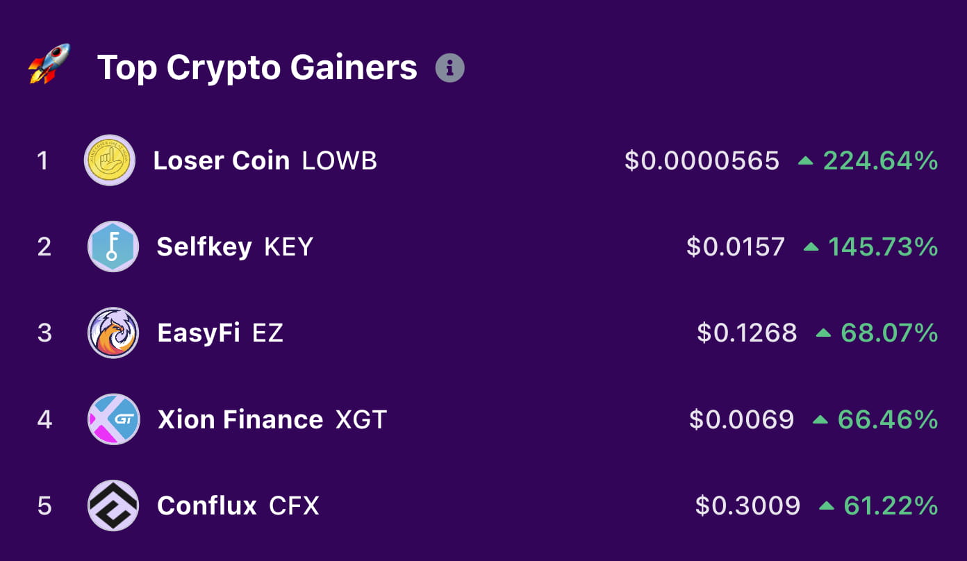This screenshot has width=967, height=561.
Task: Click the rocket icon in the header
Action: 49,66
